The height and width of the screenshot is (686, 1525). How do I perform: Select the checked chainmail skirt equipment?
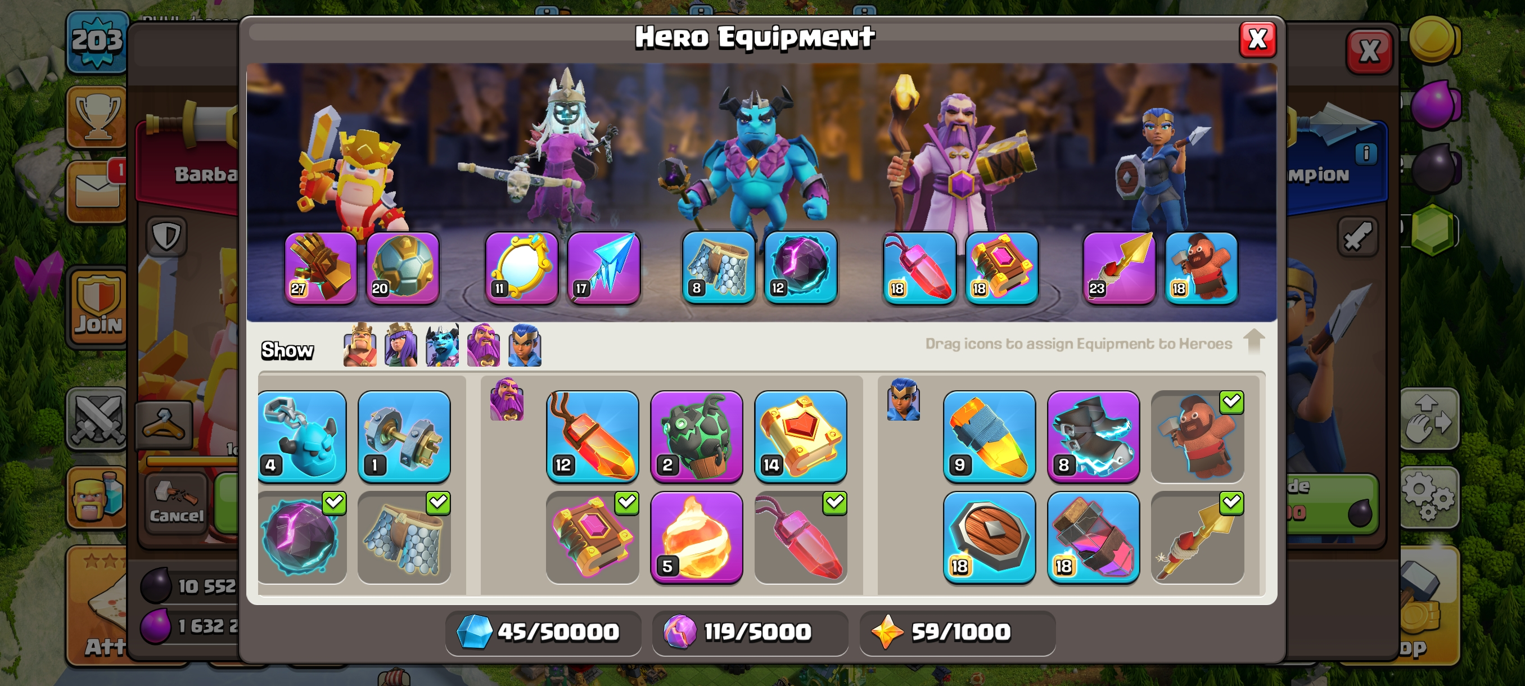tap(404, 537)
